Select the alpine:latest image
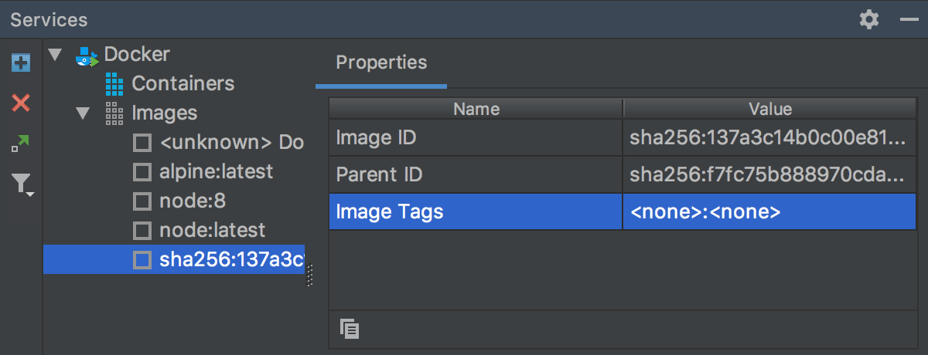This screenshot has width=928, height=355. click(216, 171)
